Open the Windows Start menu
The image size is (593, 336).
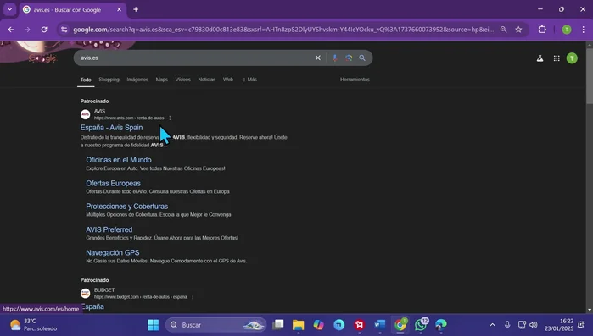(x=154, y=325)
